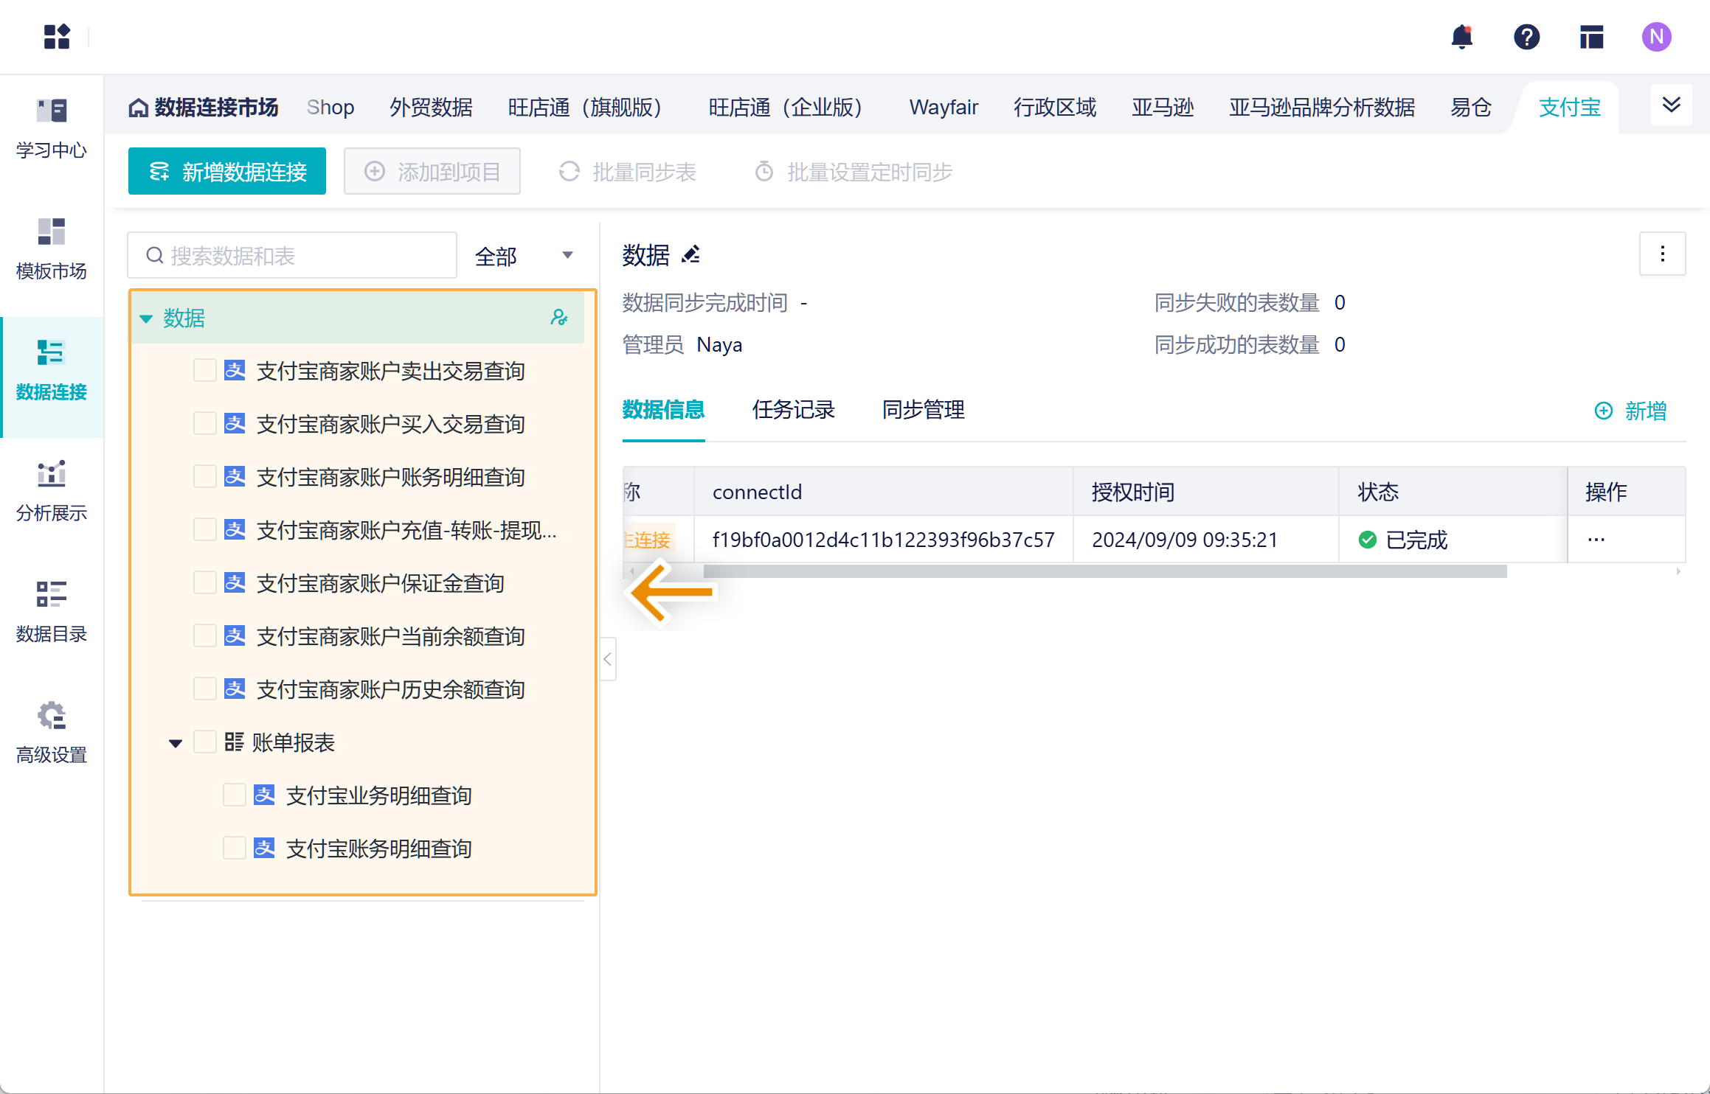Click the pencil icon to rename 数据
Viewport: 1710px width, 1094px height.
click(x=690, y=255)
